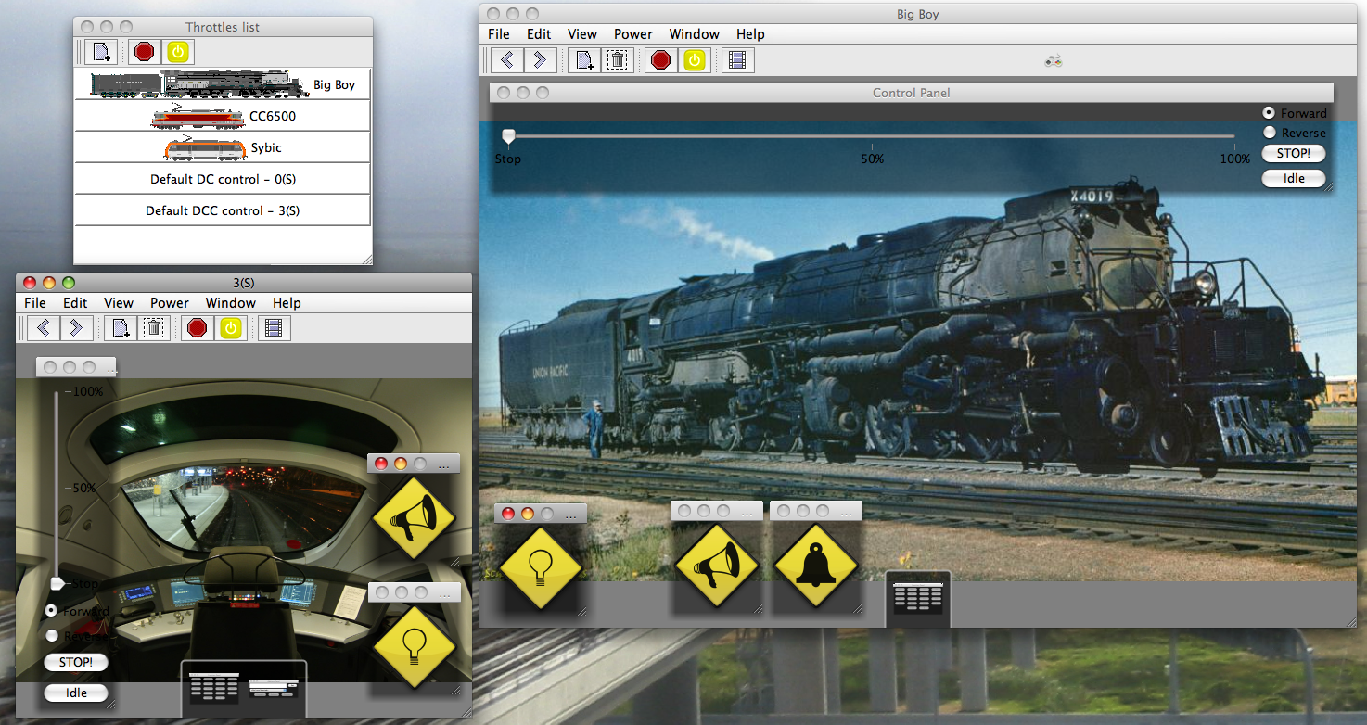Go to previous throttle in Big Boy window
The image size is (1367, 725).
coord(506,60)
